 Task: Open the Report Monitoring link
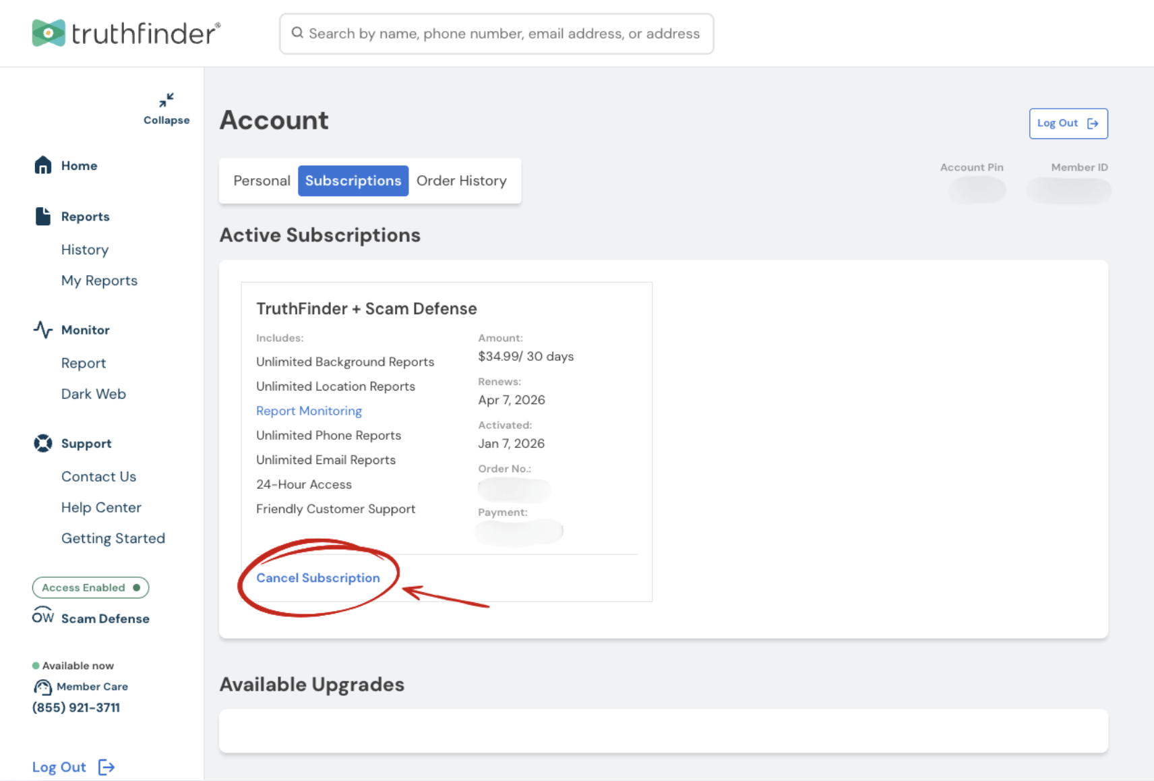tap(309, 411)
